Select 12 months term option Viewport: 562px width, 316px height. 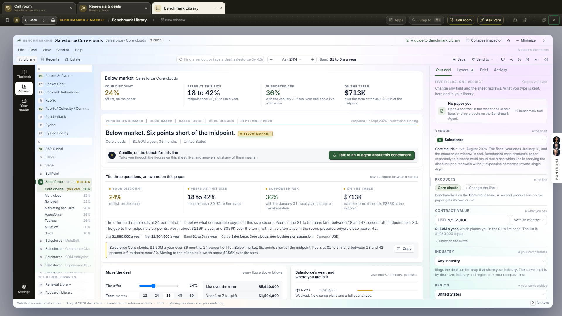pyautogui.click(x=145, y=296)
